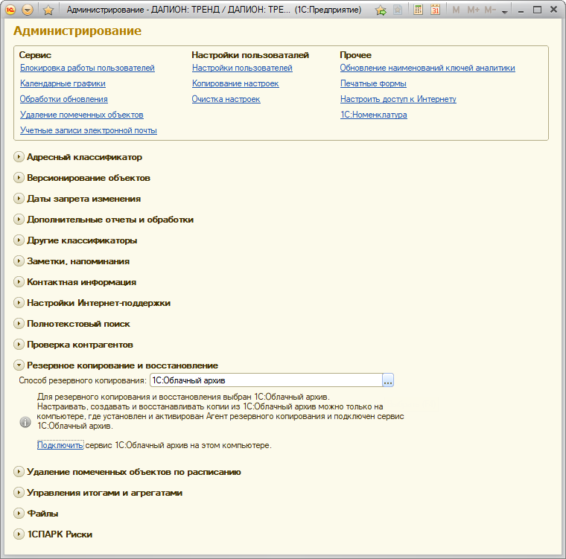Expand Настройки Интернет-поддержки section
This screenshot has height=559, width=566.
[19, 303]
